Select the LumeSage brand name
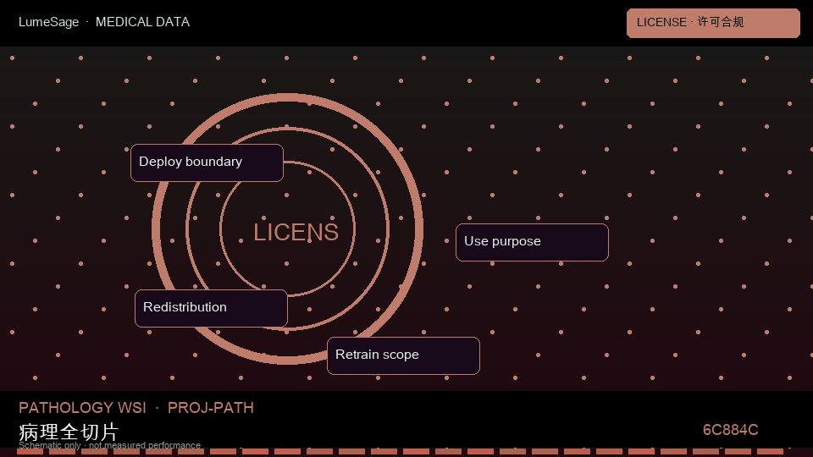813x457 pixels. coord(49,22)
